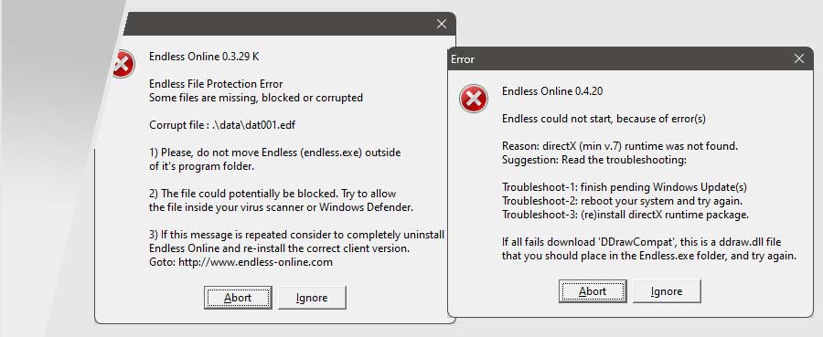Click the red error icon in Endless Online 0.4.20 dialog
This screenshot has width=823, height=337.
click(x=474, y=99)
